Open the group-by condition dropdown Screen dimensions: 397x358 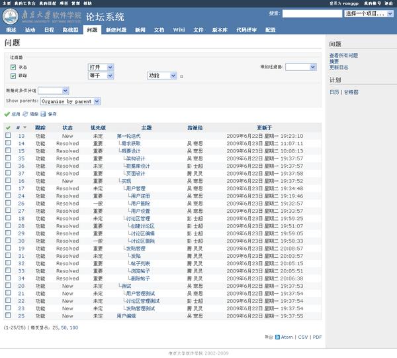(x=53, y=91)
